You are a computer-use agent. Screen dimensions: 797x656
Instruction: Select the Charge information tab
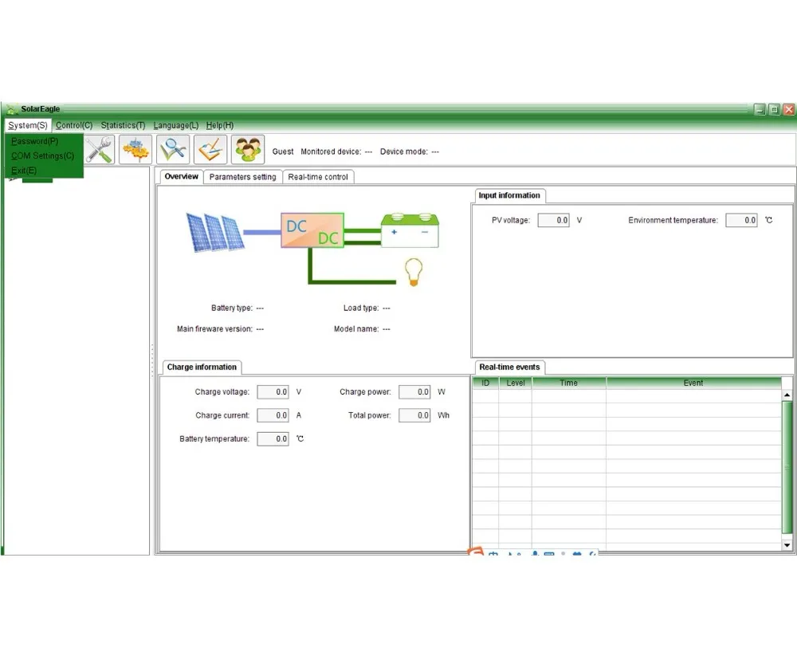(x=202, y=367)
